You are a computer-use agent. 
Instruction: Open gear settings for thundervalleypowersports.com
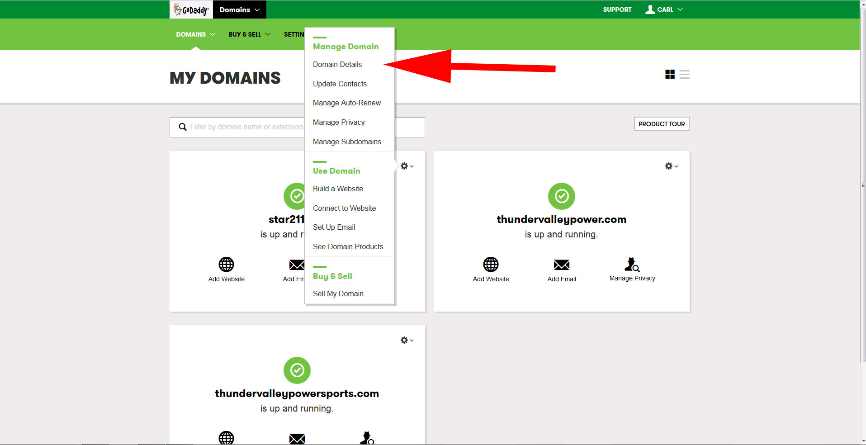click(x=407, y=340)
